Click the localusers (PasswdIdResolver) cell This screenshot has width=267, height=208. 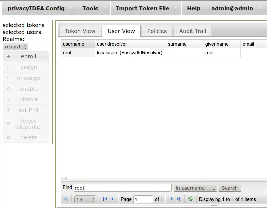[130, 53]
